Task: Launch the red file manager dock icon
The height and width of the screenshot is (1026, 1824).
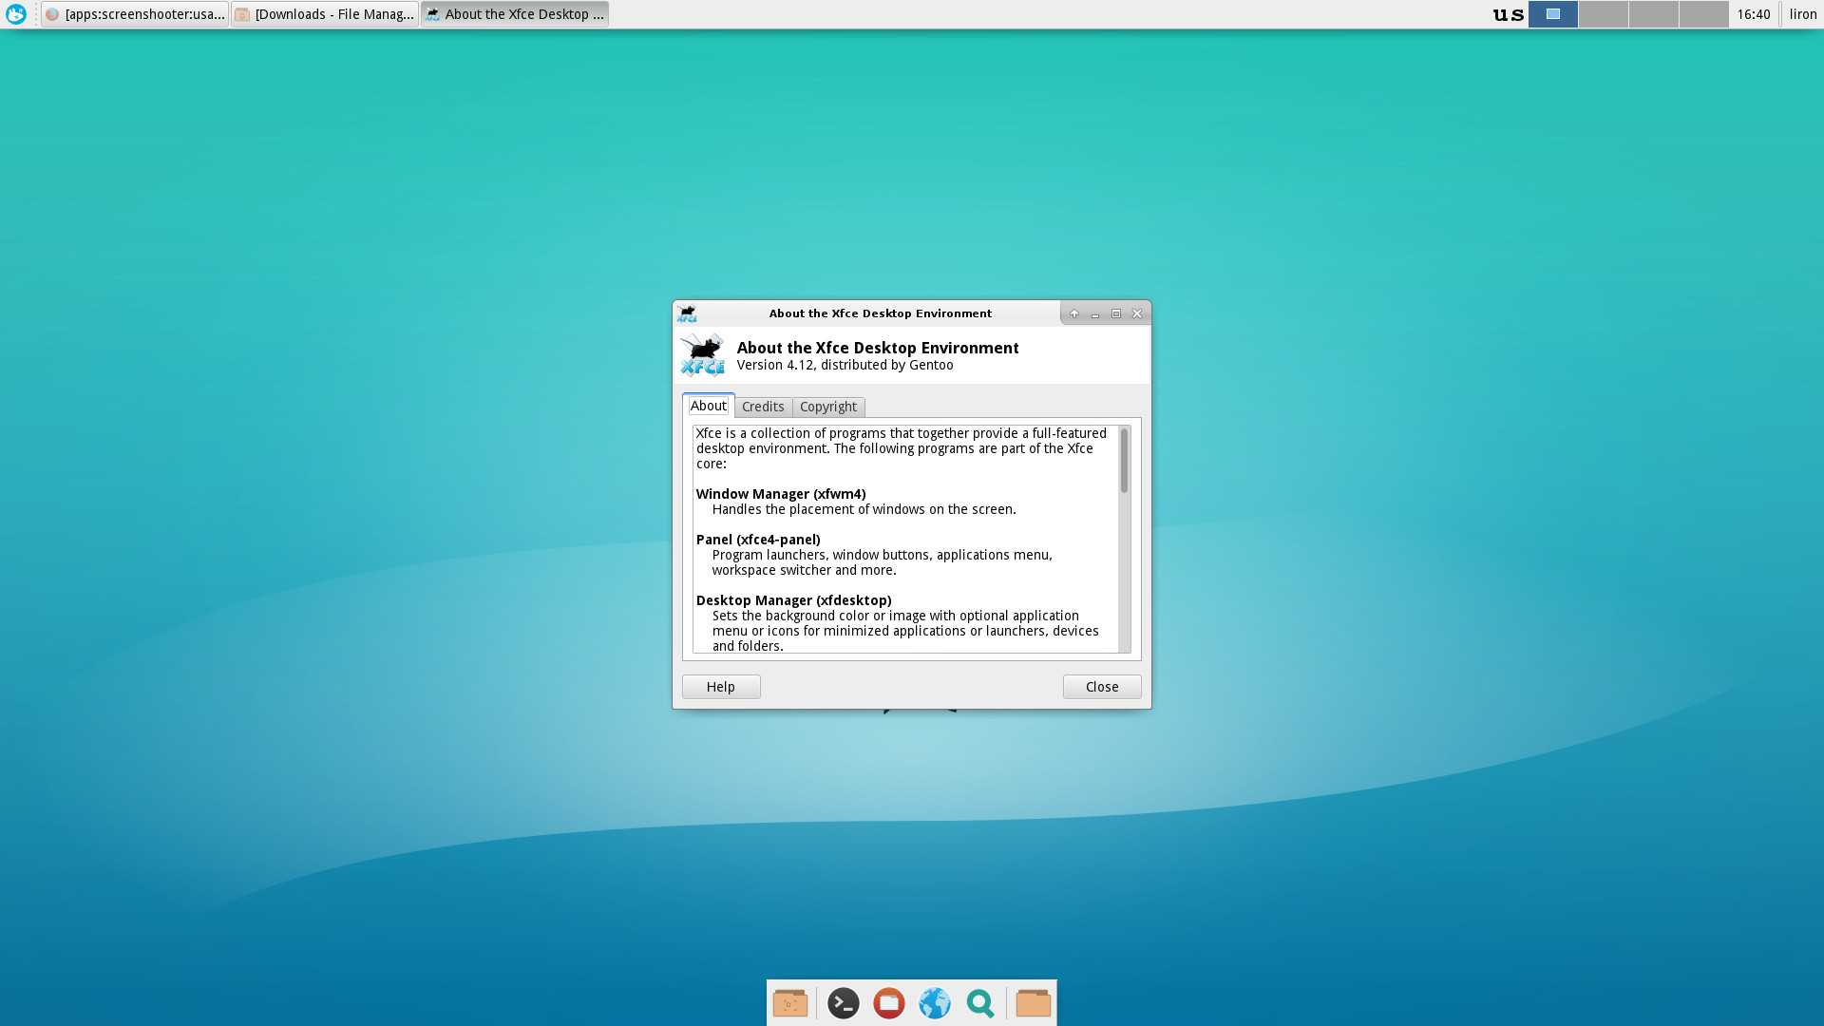Action: tap(889, 1003)
